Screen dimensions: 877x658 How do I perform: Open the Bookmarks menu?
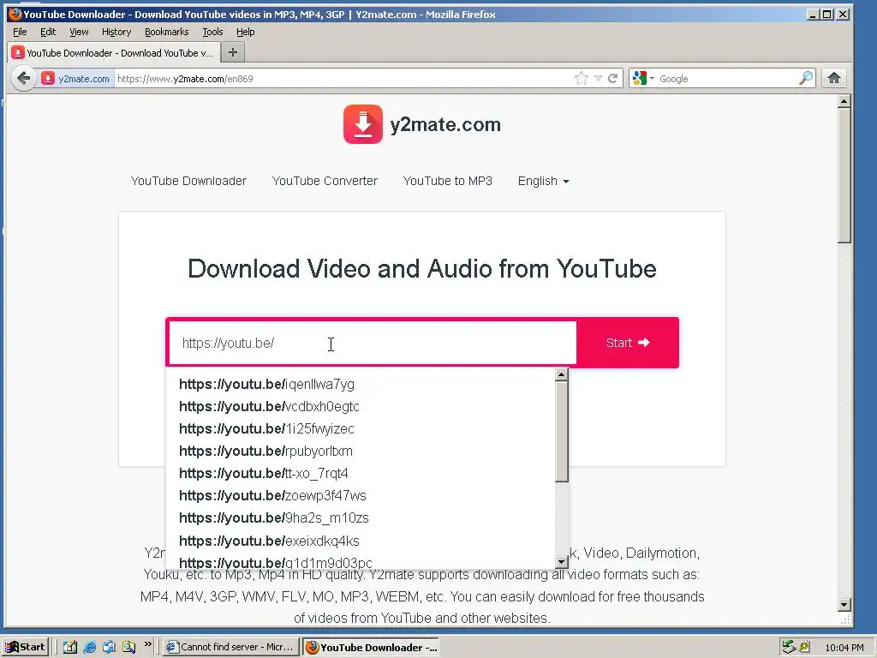[x=167, y=32]
